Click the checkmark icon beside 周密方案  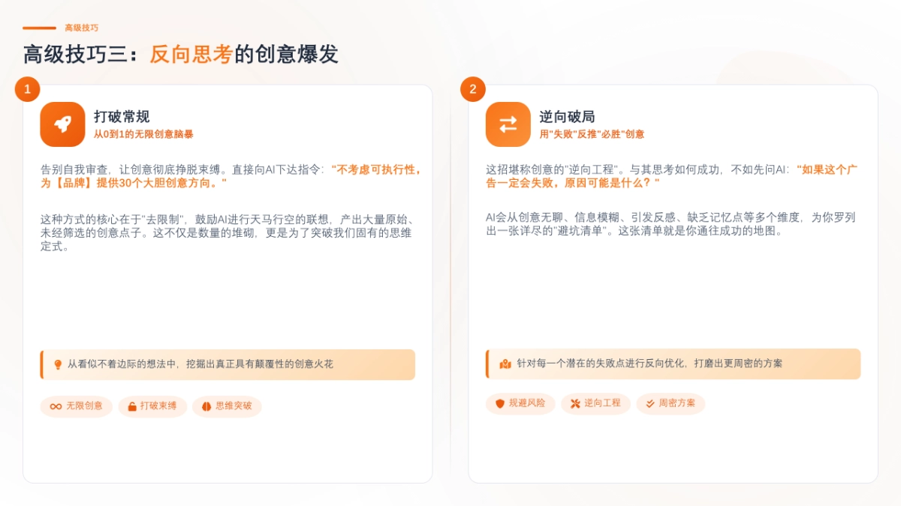point(648,403)
